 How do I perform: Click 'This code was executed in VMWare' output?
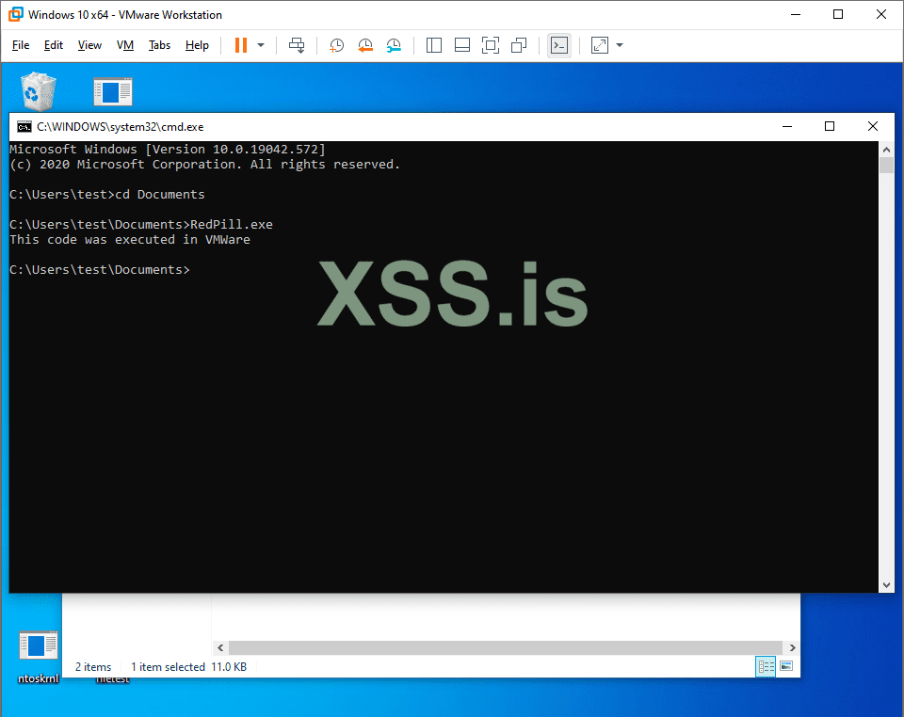click(x=130, y=240)
